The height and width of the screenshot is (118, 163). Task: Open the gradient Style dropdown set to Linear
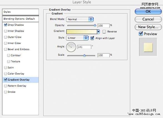pos(77,38)
